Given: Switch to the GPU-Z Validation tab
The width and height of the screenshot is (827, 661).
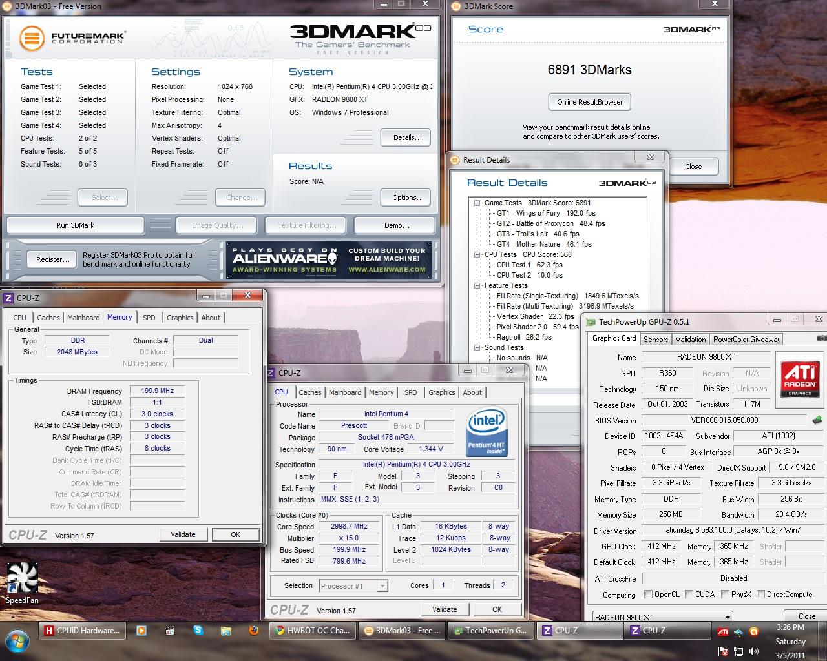Looking at the screenshot, I should (691, 339).
